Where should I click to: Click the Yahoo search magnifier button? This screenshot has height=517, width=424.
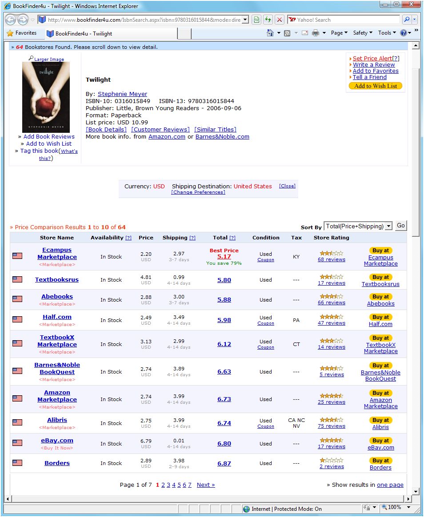(x=407, y=20)
